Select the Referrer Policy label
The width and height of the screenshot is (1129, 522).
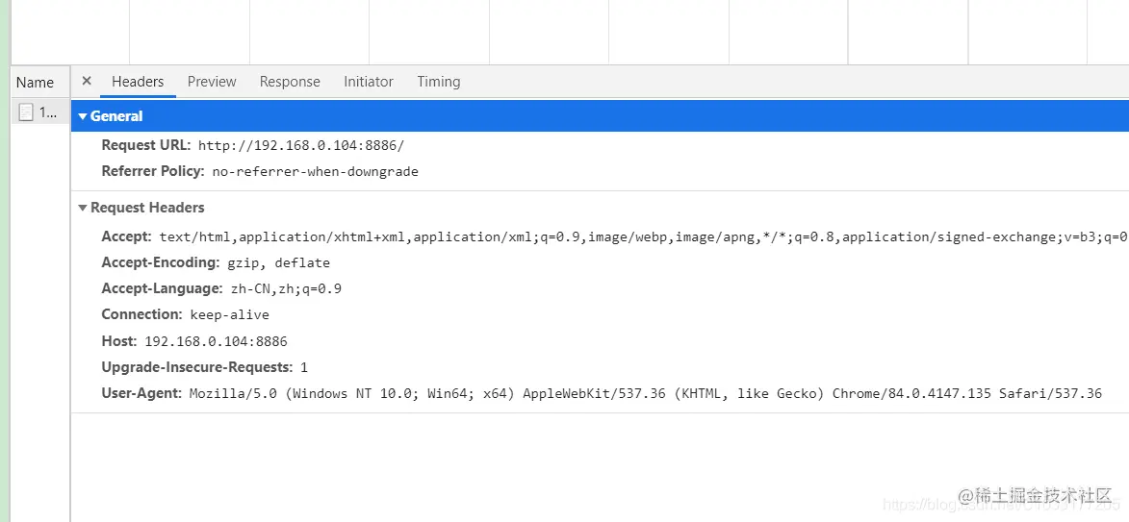[153, 171]
